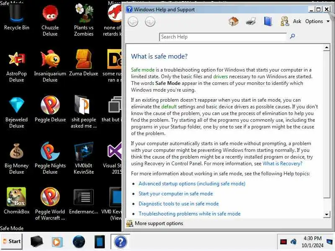Click the Forward arrow in Help window
This screenshot has width=335, height=251.
(150, 22)
